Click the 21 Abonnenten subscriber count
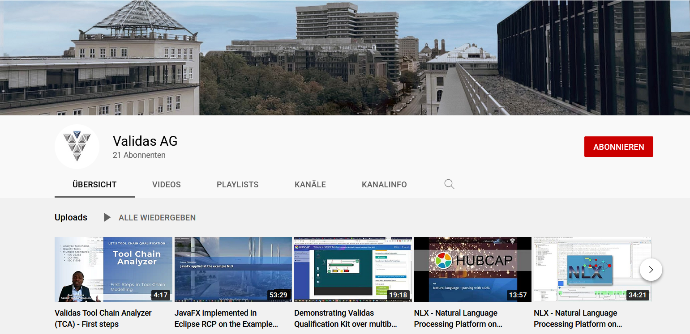The height and width of the screenshot is (334, 690). [x=139, y=155]
